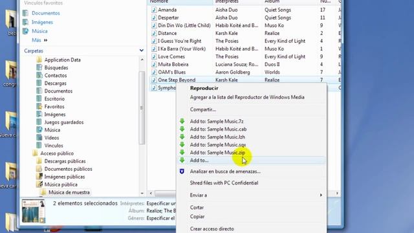Click the Género value Especificar field
The image size is (414, 233).
pos(161,218)
